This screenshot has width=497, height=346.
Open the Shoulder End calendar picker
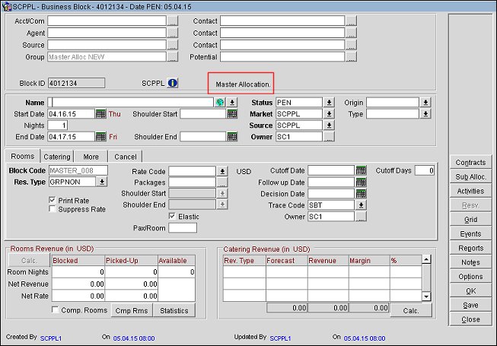[232, 137]
